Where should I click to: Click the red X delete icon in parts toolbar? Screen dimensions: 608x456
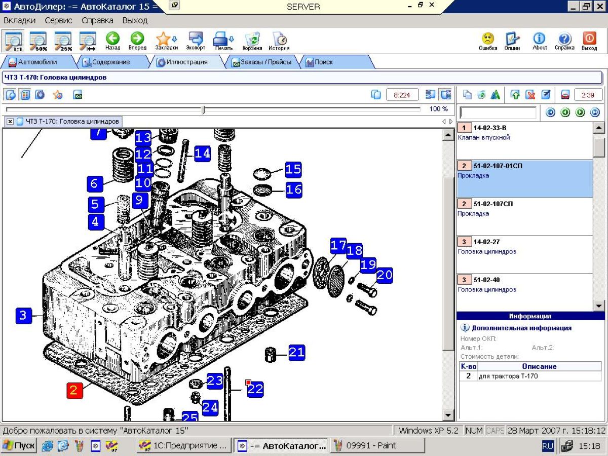coord(530,95)
